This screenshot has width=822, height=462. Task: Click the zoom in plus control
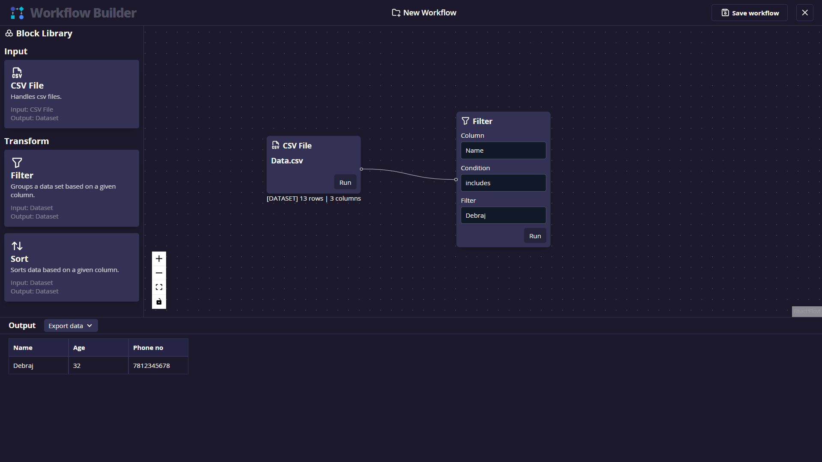click(159, 259)
